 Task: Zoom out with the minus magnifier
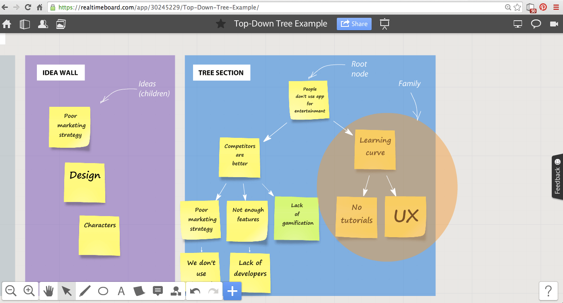[11, 291]
